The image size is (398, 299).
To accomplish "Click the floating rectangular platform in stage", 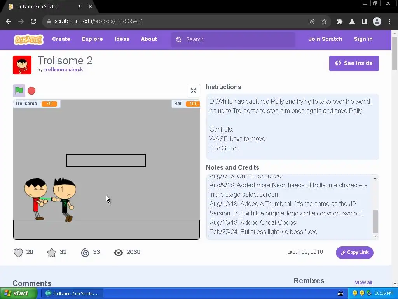I will pos(106,160).
